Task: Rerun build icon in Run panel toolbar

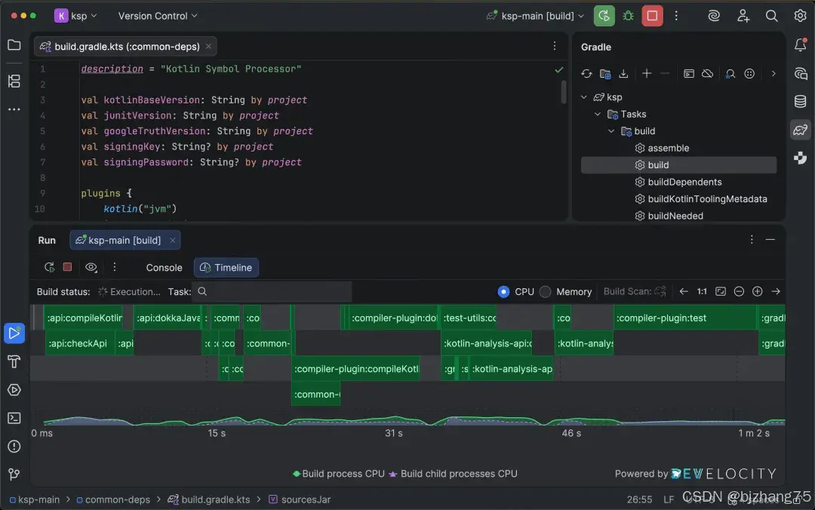Action: pos(49,267)
